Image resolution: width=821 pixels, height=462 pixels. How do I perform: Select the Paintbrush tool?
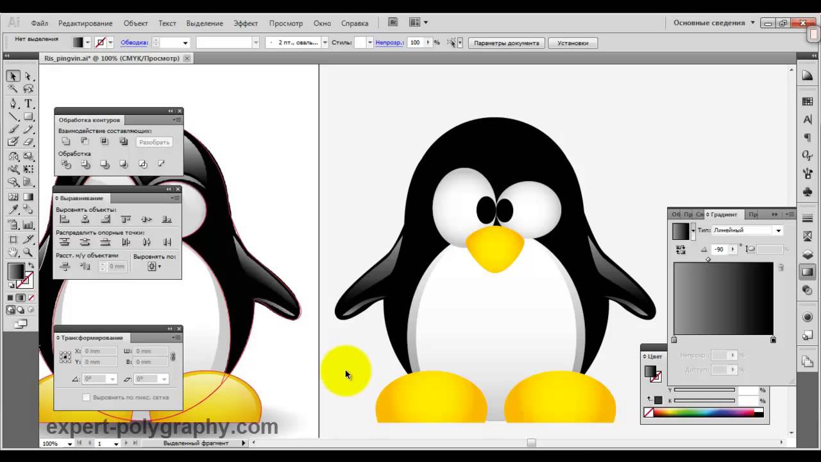[13, 130]
